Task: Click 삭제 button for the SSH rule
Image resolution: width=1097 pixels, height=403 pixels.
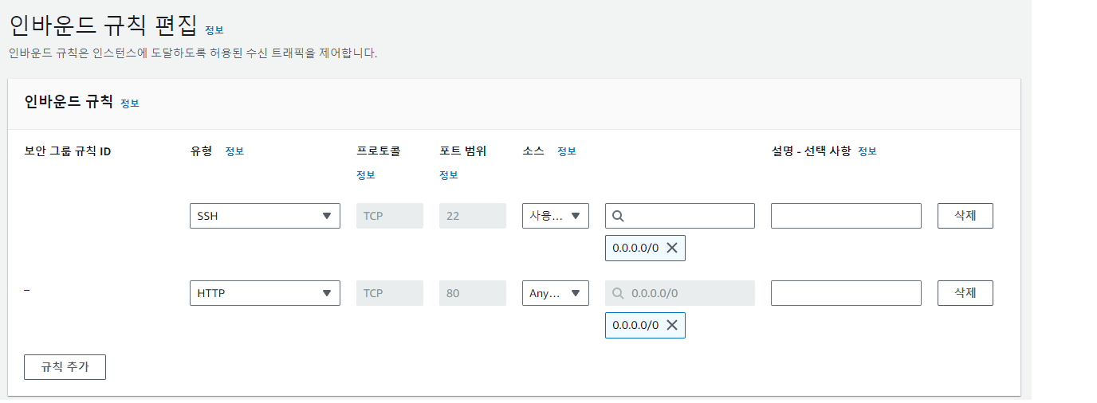Action: (965, 216)
